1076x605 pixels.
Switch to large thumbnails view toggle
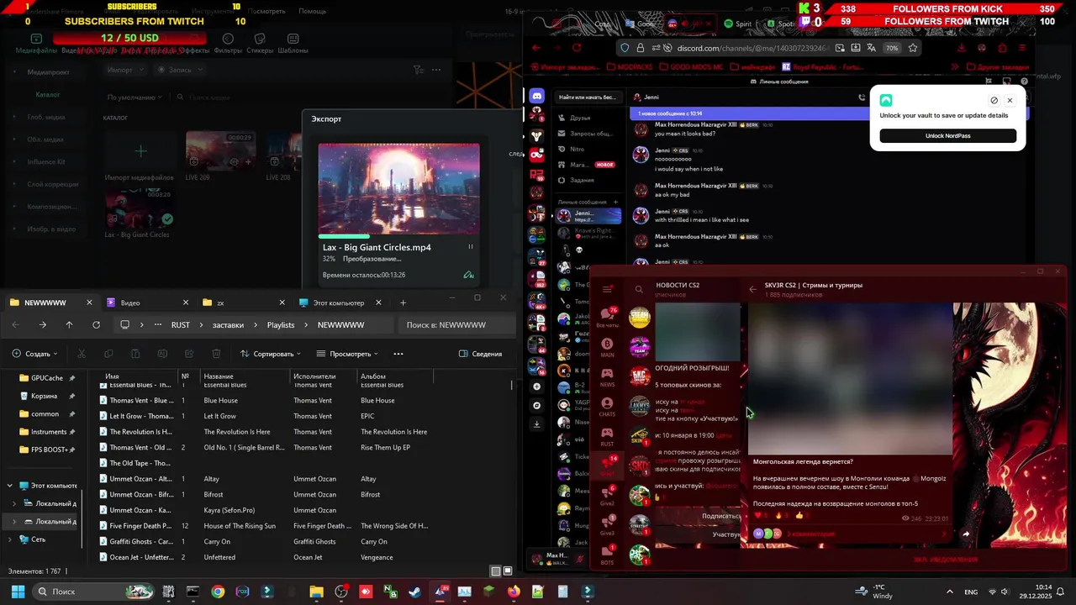508,571
